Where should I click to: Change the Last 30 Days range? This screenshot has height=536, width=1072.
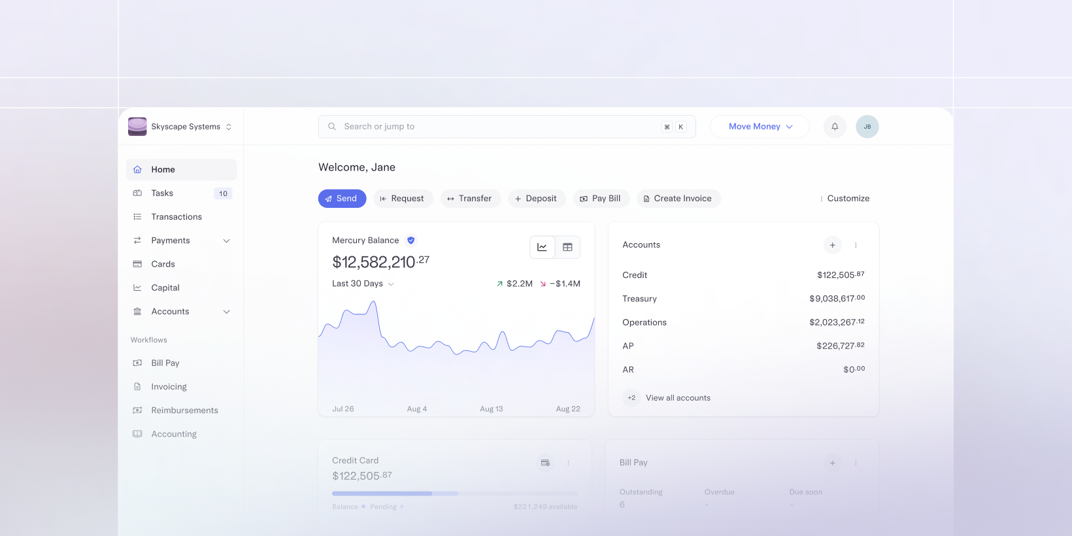(x=363, y=284)
